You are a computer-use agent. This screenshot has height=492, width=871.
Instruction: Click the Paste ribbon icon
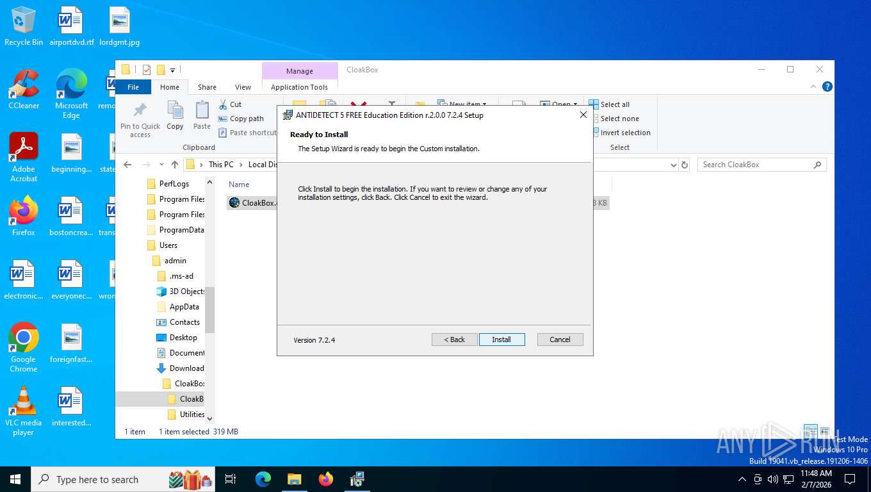[x=202, y=115]
